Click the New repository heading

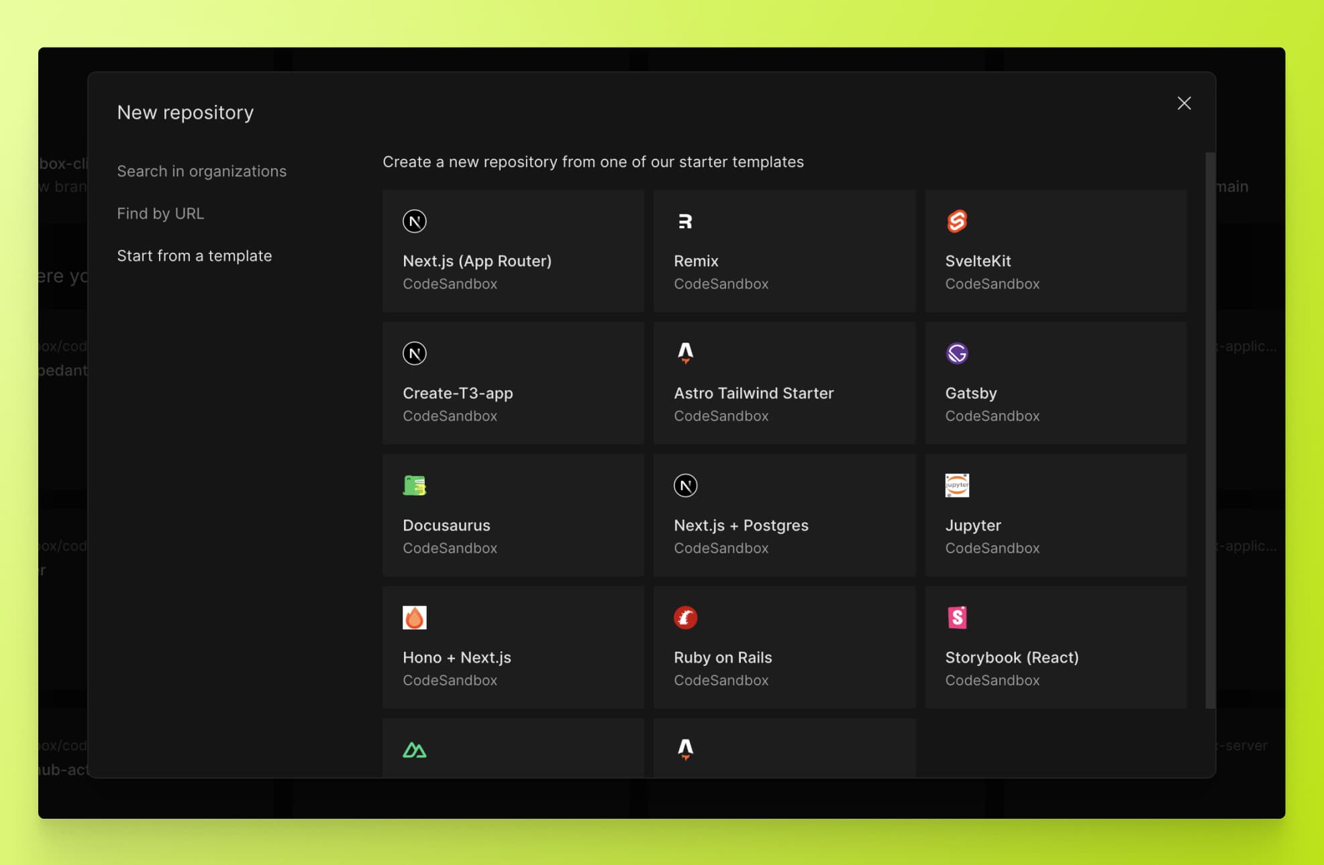point(185,112)
